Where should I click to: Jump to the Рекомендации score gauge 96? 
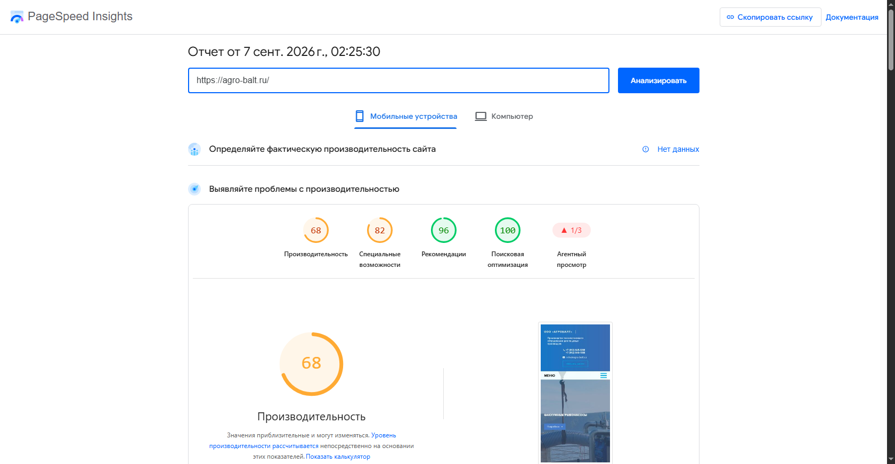(444, 230)
